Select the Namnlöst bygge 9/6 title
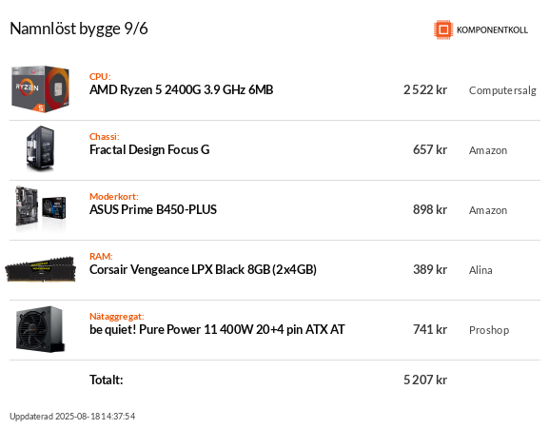 pyautogui.click(x=79, y=29)
